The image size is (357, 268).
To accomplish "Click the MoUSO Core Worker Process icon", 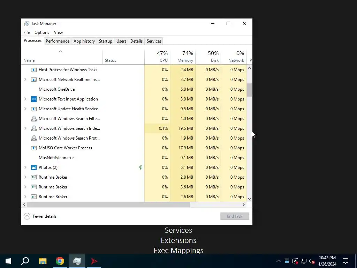I will click(34, 148).
